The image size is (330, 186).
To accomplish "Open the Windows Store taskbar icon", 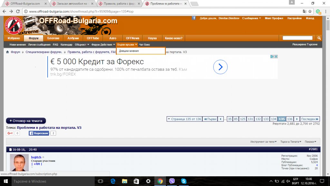I will tap(136, 181).
